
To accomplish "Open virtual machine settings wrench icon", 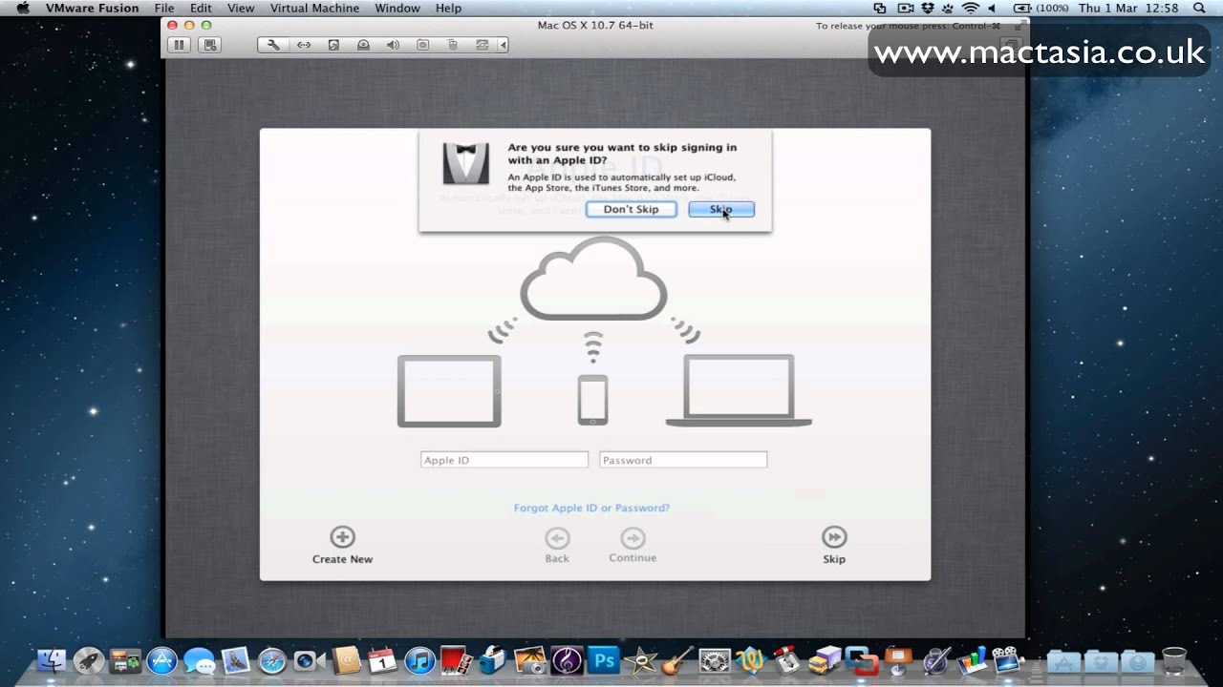I will [x=273, y=45].
